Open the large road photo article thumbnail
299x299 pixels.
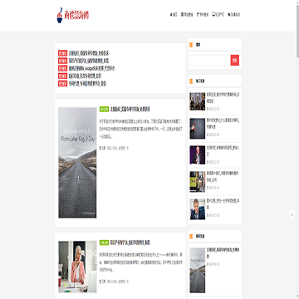tap(77, 163)
